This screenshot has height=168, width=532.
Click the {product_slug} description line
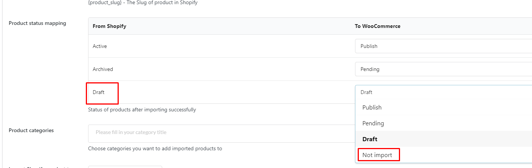coord(143,3)
